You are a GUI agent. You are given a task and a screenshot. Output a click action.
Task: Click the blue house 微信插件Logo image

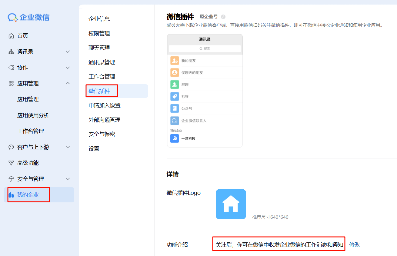(231, 204)
